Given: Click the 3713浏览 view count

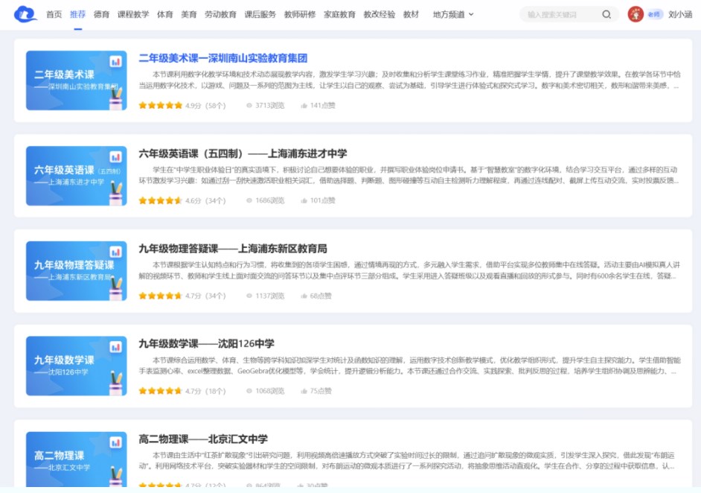Looking at the screenshot, I should [x=269, y=106].
